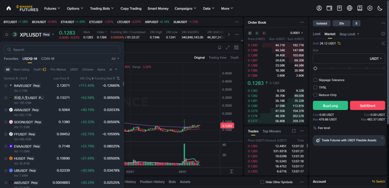Viewport: 389px width, 188px height.
Task: Open Copy Trading from the header
Action: 131,8
